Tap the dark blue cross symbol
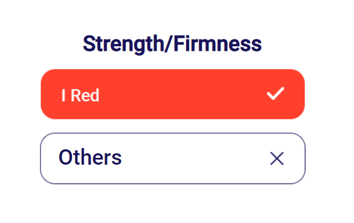The width and height of the screenshot is (354, 223). [x=277, y=158]
